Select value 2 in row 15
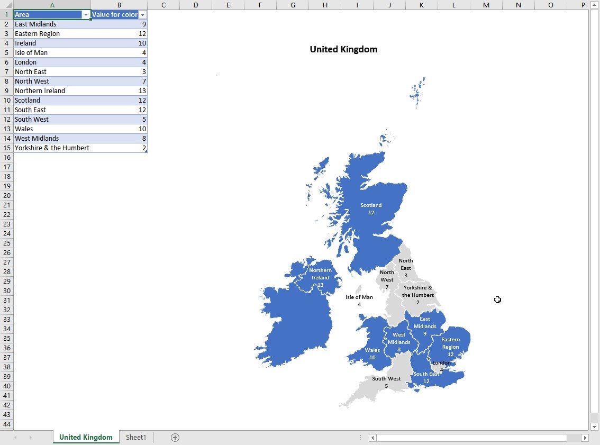Viewport: 600px width, 445px height. click(x=119, y=148)
